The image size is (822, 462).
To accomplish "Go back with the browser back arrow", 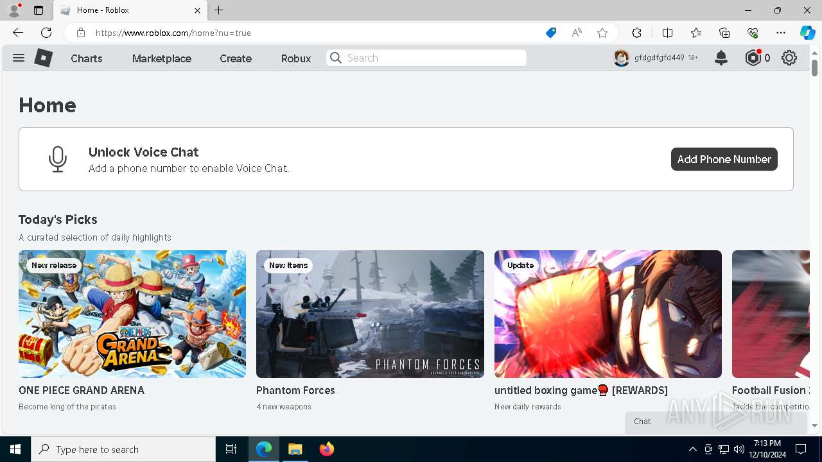I will (18, 33).
